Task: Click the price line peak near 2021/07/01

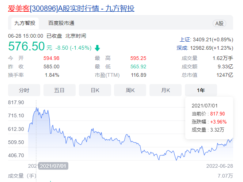Action: 36,107
